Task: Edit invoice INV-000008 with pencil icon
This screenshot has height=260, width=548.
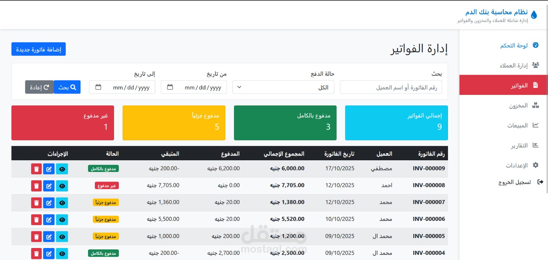Action: 49,186
